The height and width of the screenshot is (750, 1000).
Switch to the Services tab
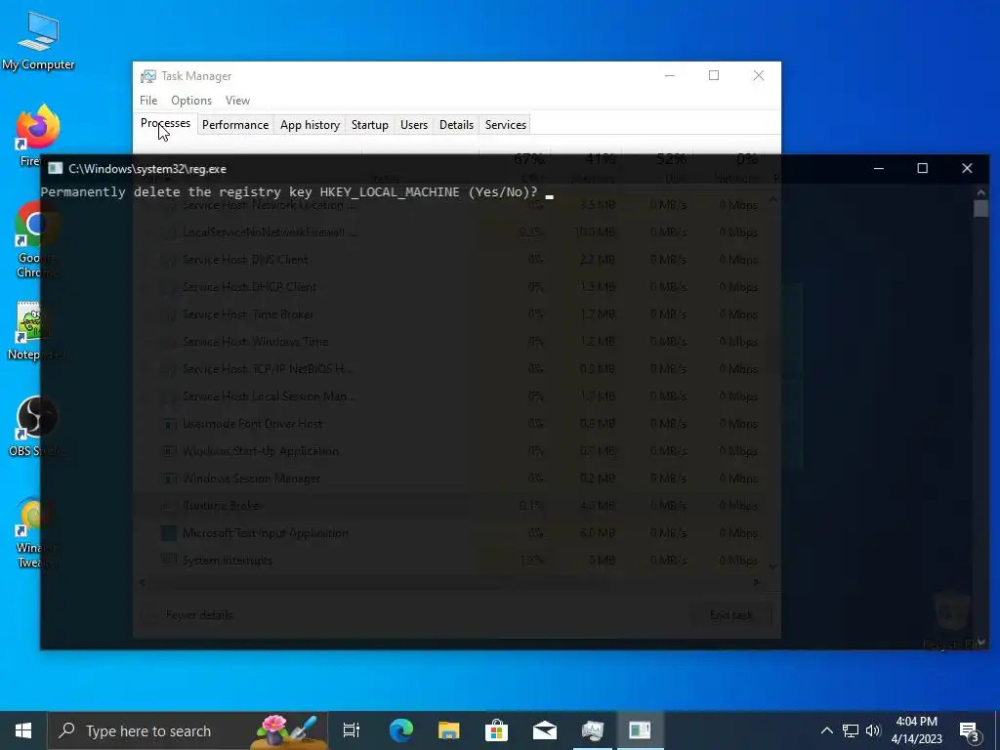tap(506, 124)
